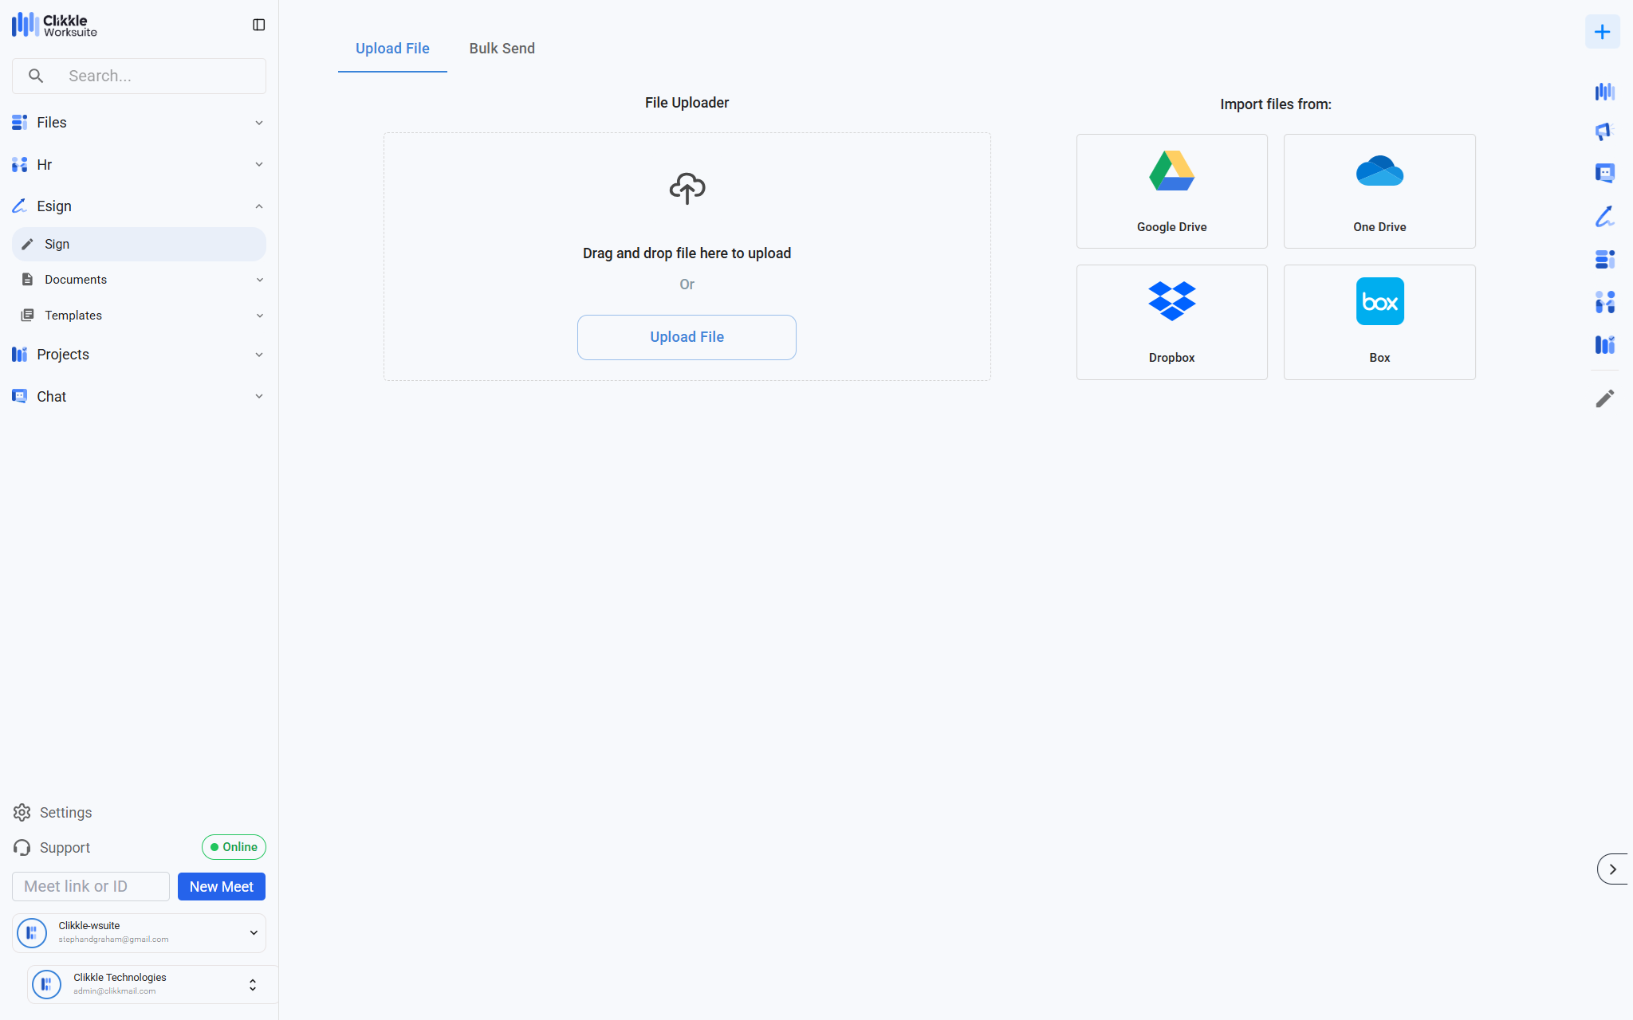Click the blue plus icon top right
This screenshot has width=1633, height=1020.
pos(1602,32)
